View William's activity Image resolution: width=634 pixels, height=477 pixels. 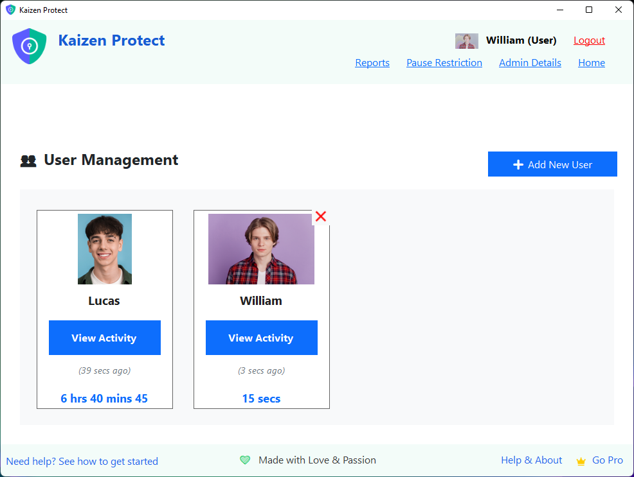coord(261,338)
